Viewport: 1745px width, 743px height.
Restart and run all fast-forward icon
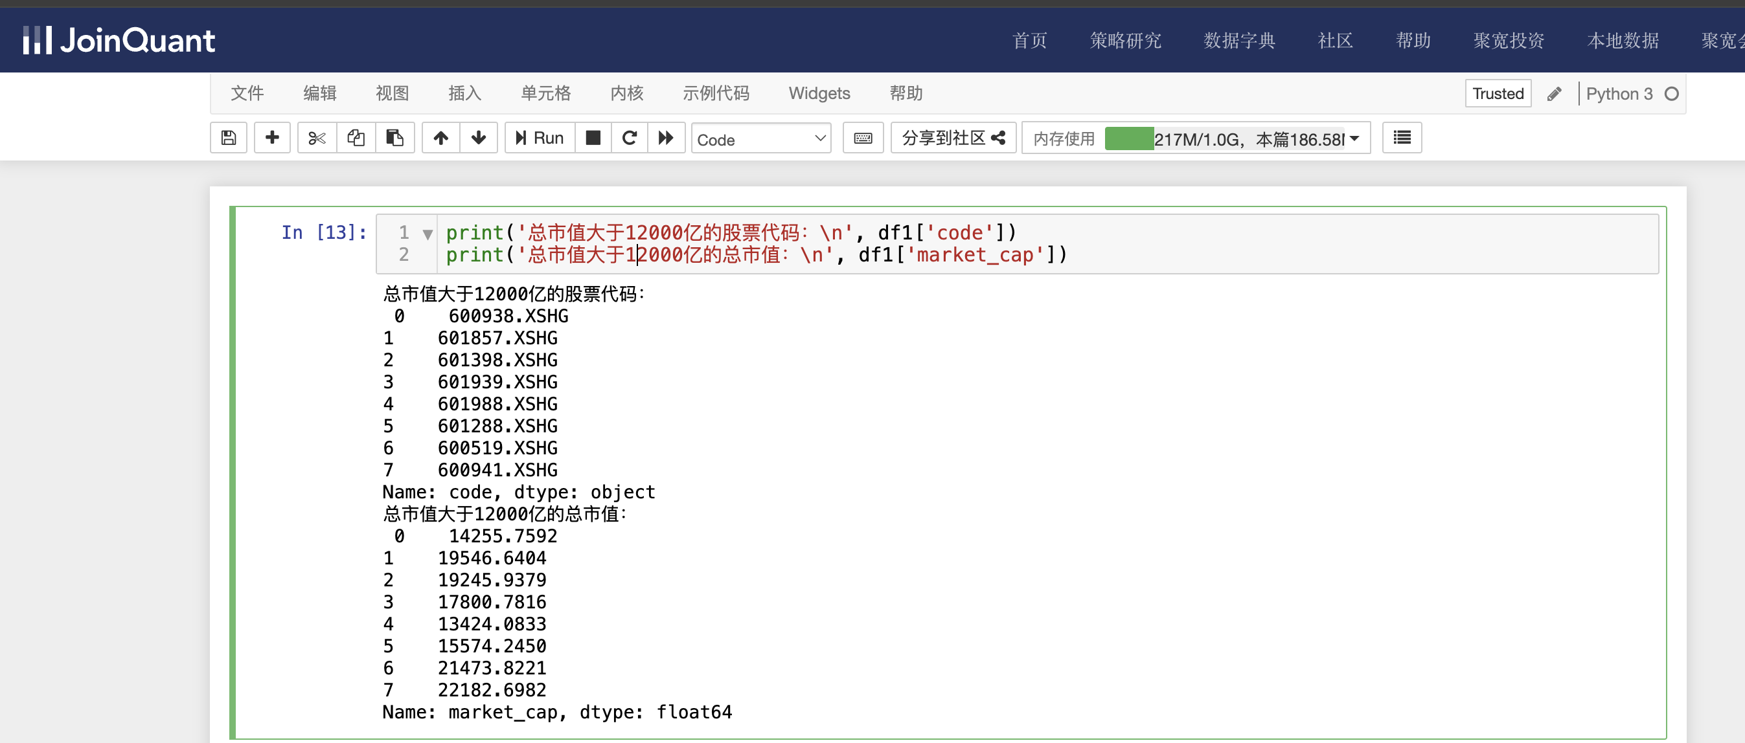pos(666,138)
